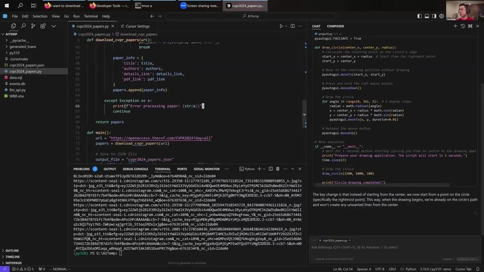Viewport: 484px width, 272px height.
Task: Open notifications bell in status bar
Action: pyautogui.click(x=478, y=269)
